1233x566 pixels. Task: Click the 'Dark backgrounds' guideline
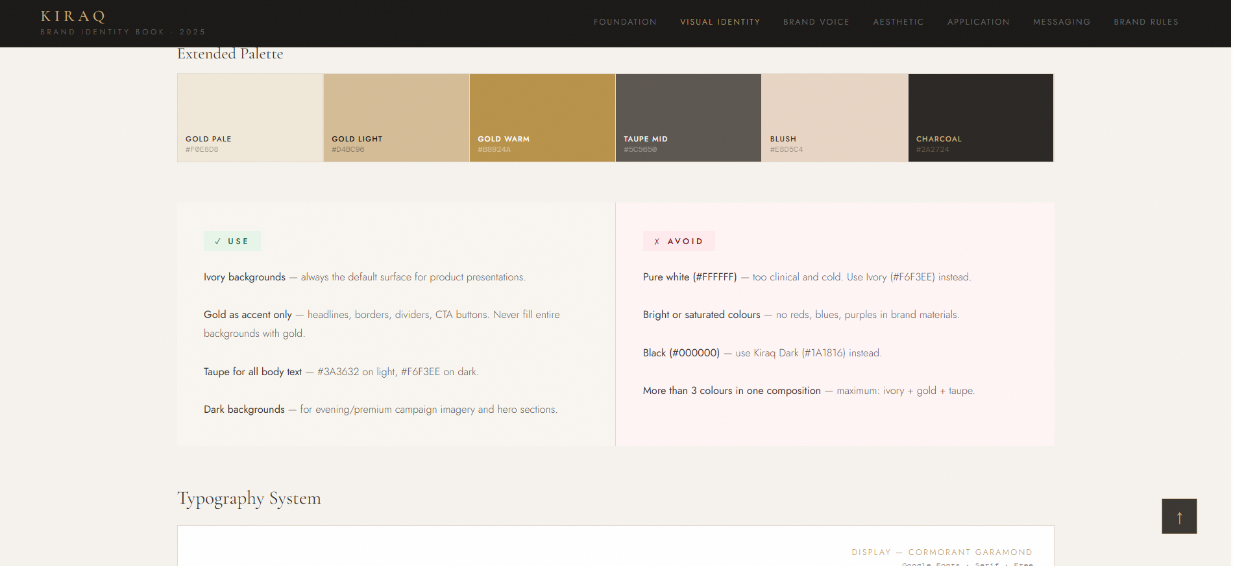[244, 410]
